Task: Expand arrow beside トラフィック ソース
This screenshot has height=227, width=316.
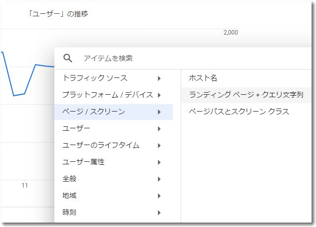Action: (x=159, y=78)
